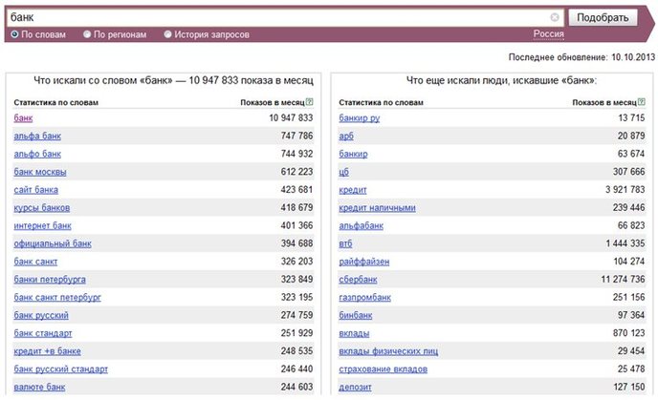
Task: Select the По словам radio button
Action: (15, 34)
